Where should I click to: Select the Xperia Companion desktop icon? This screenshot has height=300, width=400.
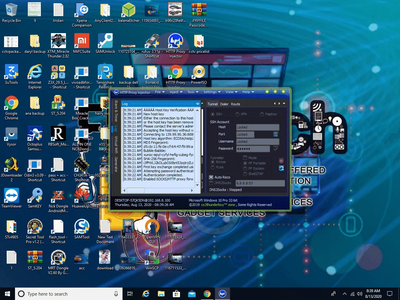pos(82,15)
